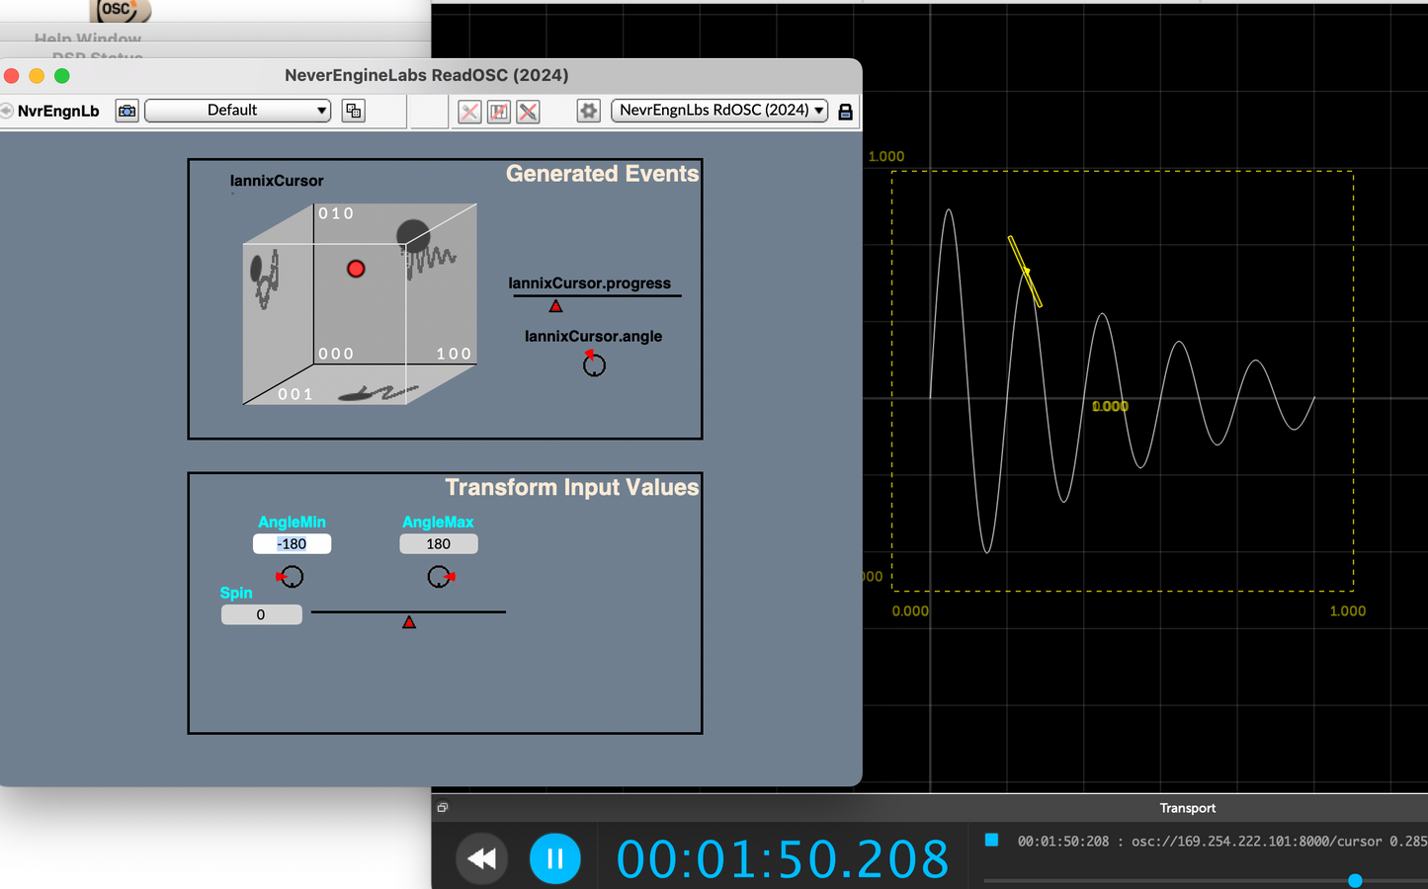Image resolution: width=1428 pixels, height=889 pixels.
Task: Rewind the Transport to start
Action: 481,858
